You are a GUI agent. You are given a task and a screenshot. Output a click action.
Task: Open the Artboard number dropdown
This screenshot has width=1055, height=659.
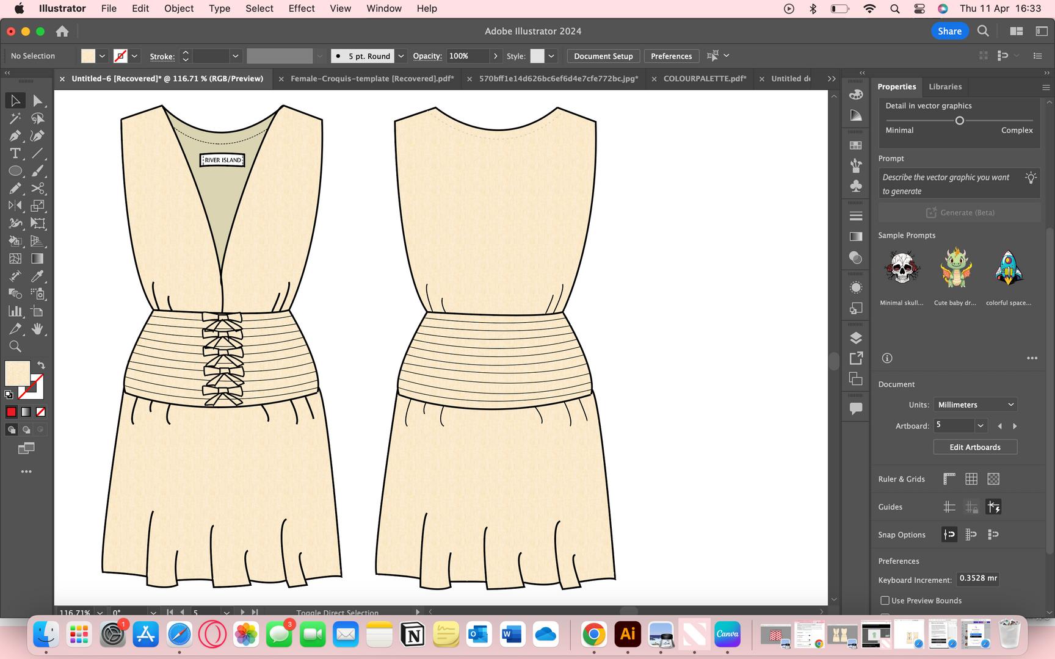[980, 426]
